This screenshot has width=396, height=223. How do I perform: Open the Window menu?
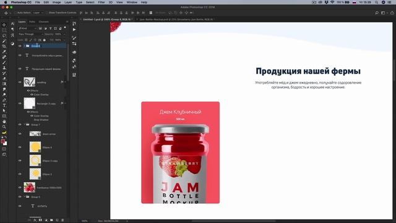click(132, 2)
